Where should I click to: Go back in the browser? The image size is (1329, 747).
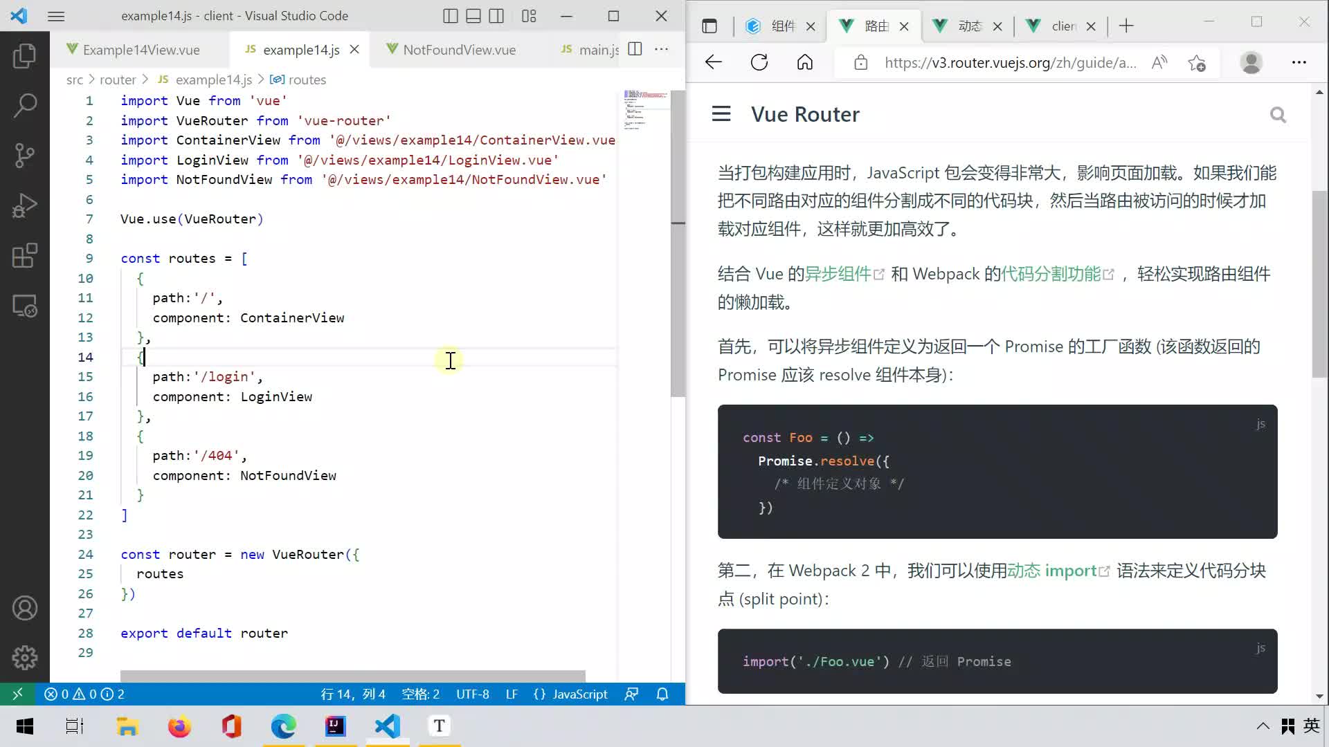714,62
